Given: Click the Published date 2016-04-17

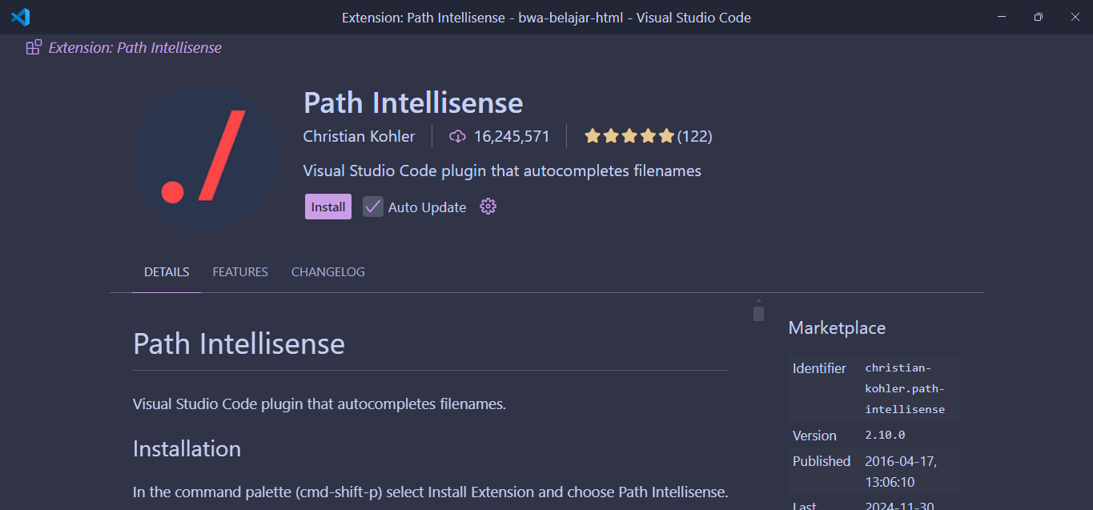Looking at the screenshot, I should [901, 472].
